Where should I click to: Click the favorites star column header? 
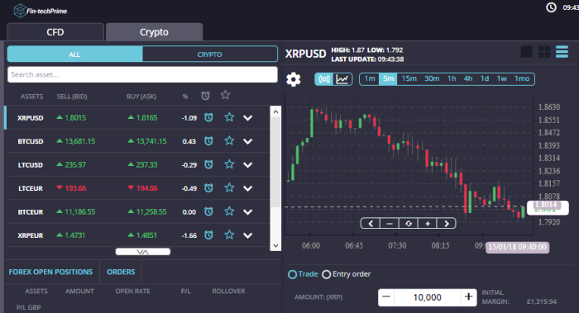(x=225, y=95)
